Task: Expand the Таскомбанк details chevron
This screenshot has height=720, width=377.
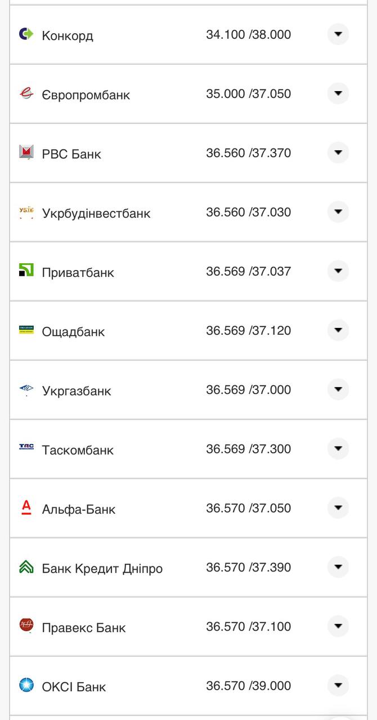Action: click(x=338, y=449)
